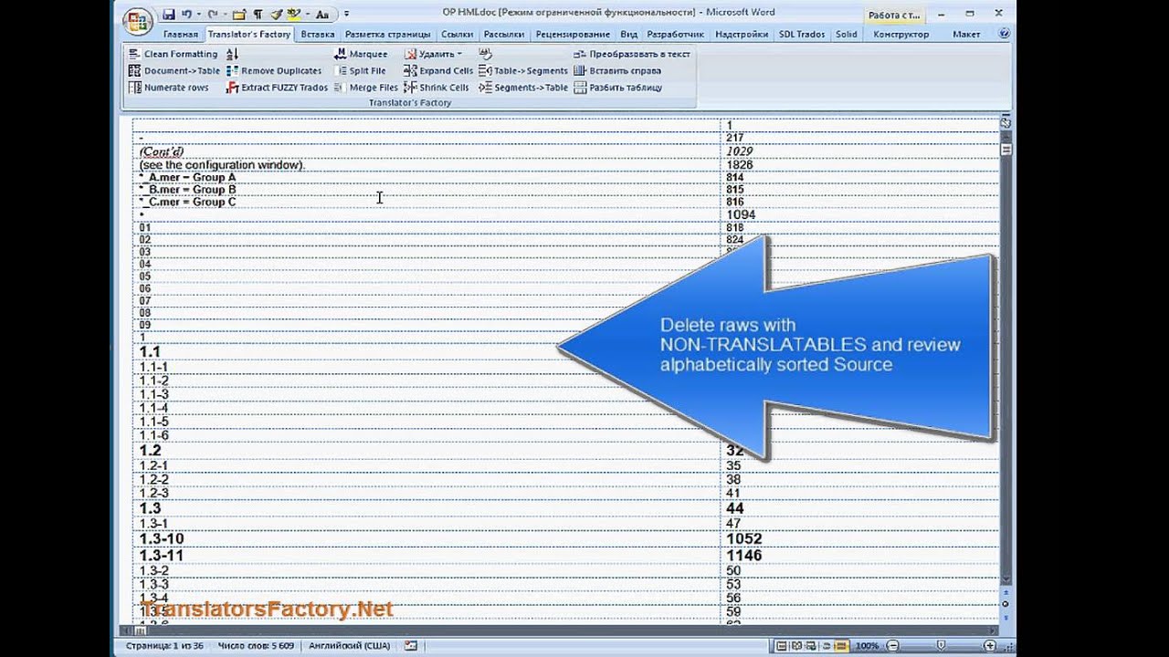Open the undo history dropdown arrow
This screenshot has height=657, width=1169.
pos(198,15)
